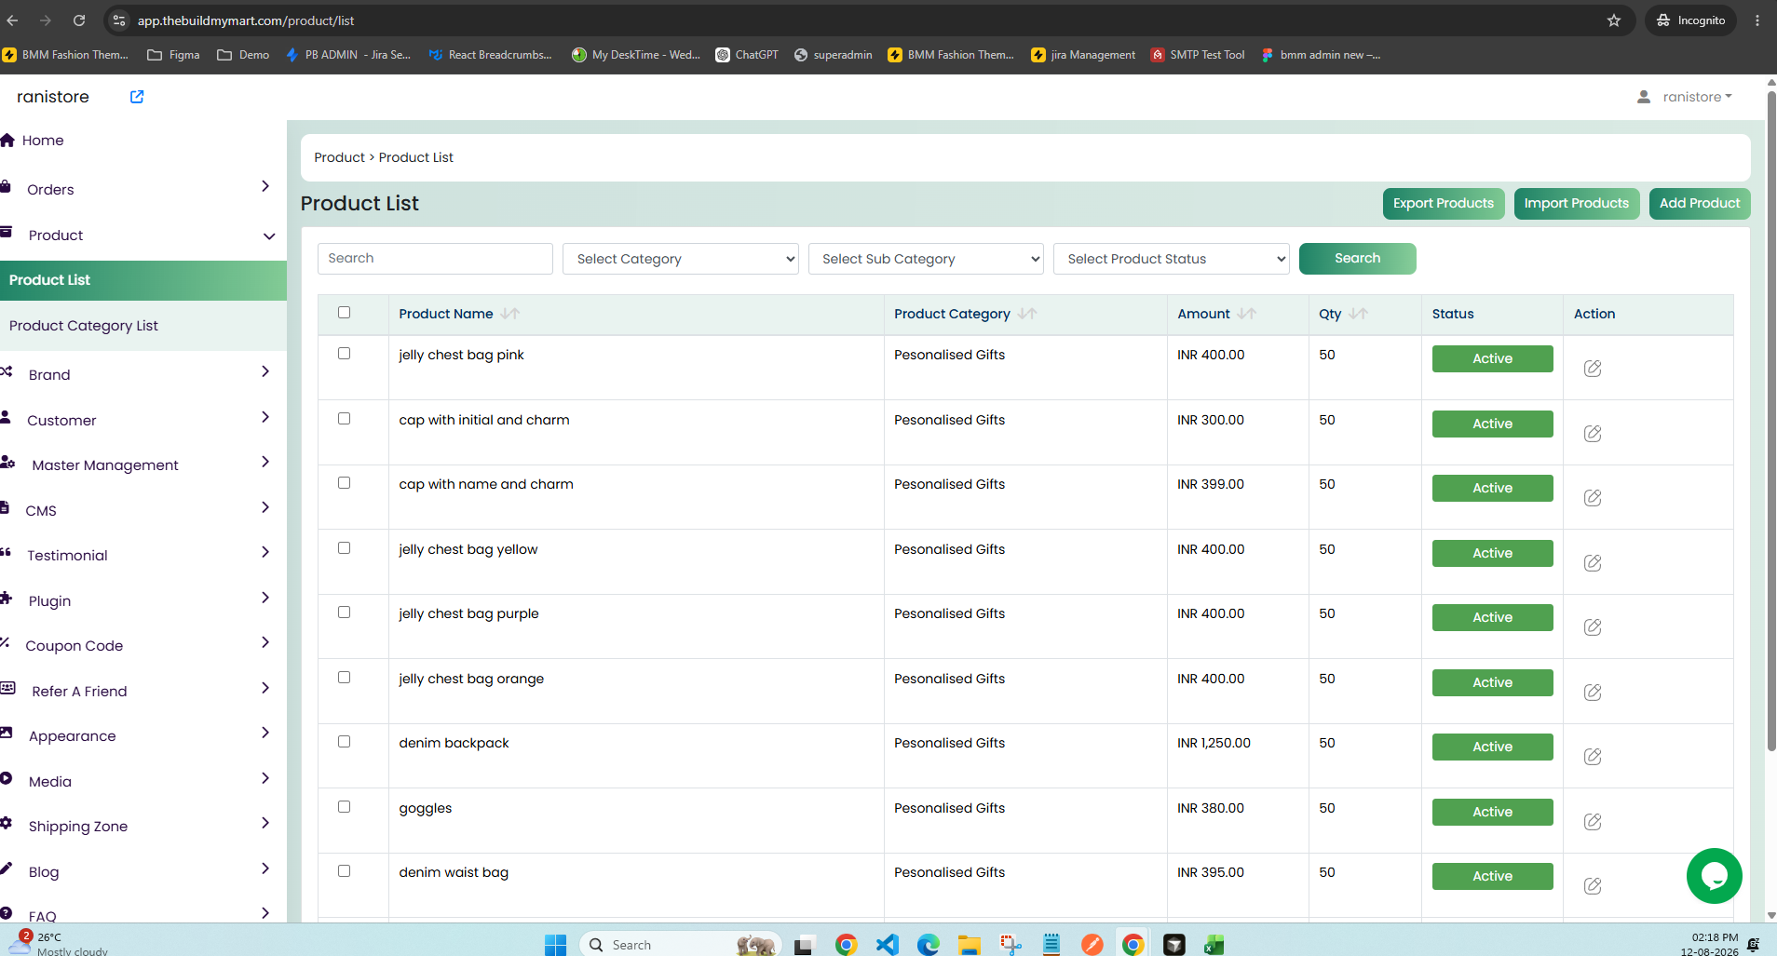
Task: Edit the goggles product entry
Action: 1593,822
